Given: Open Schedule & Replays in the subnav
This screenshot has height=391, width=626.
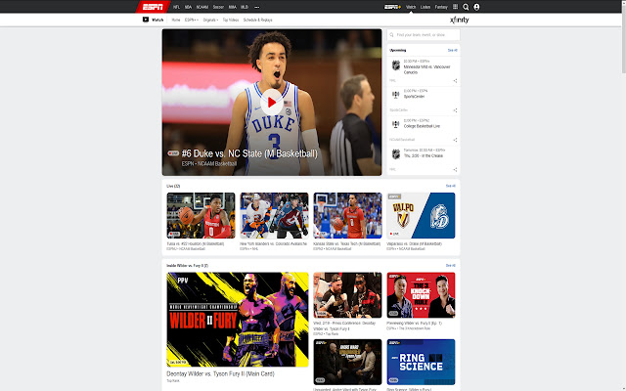Looking at the screenshot, I should click(x=258, y=20).
